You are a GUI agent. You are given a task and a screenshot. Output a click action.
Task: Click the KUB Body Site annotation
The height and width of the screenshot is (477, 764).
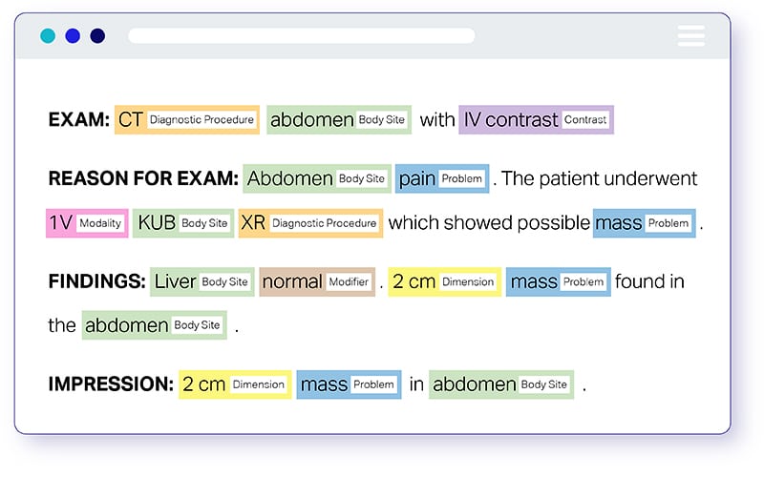pos(183,223)
